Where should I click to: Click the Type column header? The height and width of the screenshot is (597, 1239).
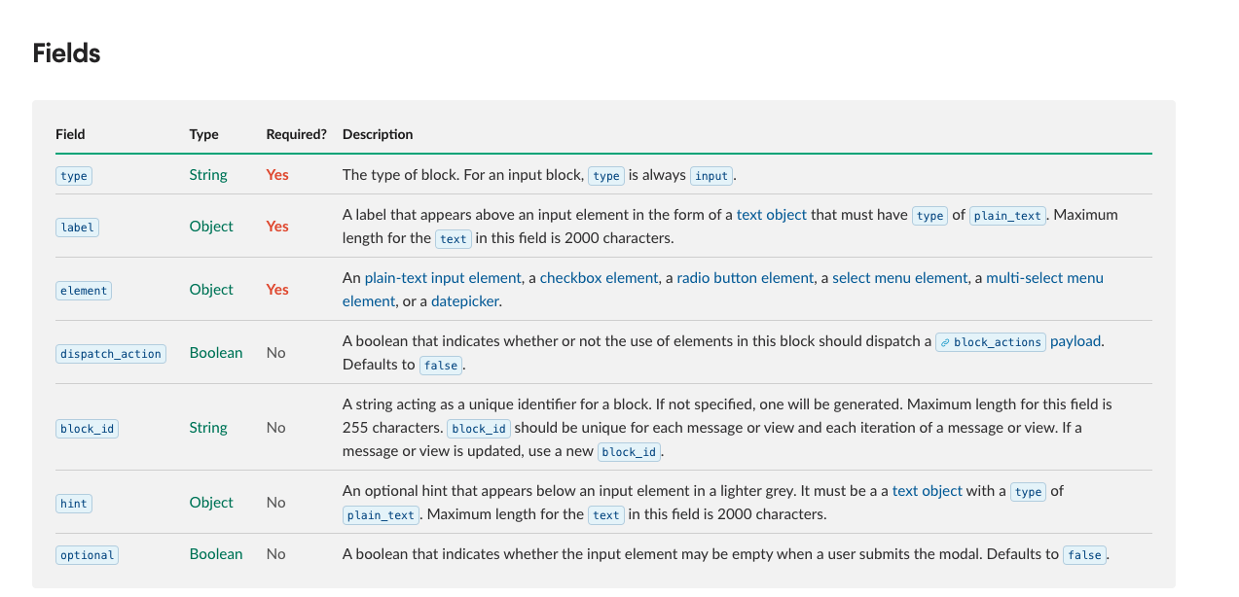[x=203, y=134]
